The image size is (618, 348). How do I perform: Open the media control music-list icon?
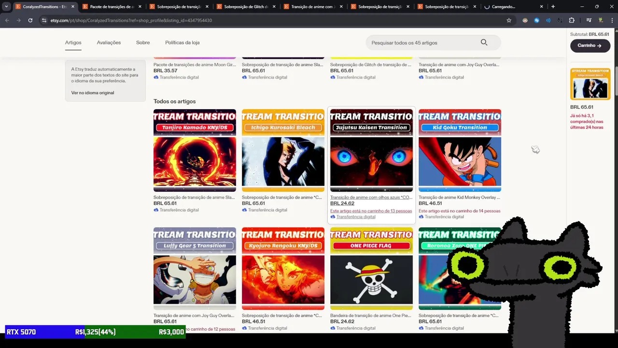589,20
